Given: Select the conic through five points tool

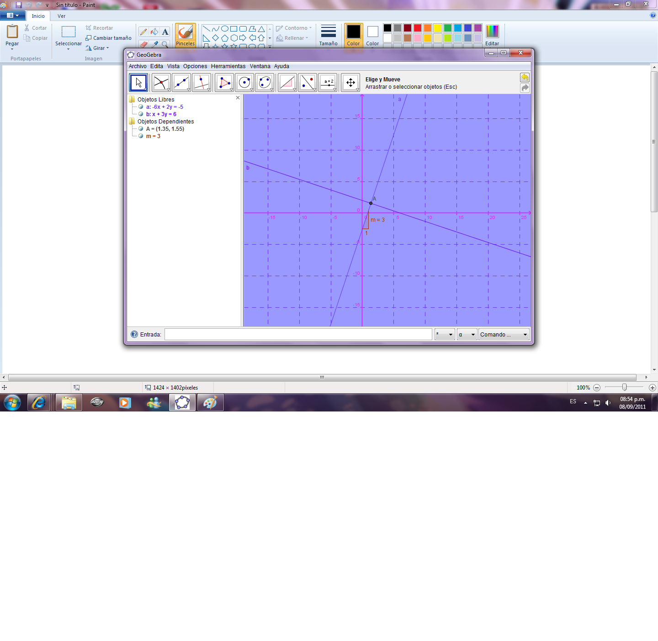Looking at the screenshot, I should pos(265,83).
